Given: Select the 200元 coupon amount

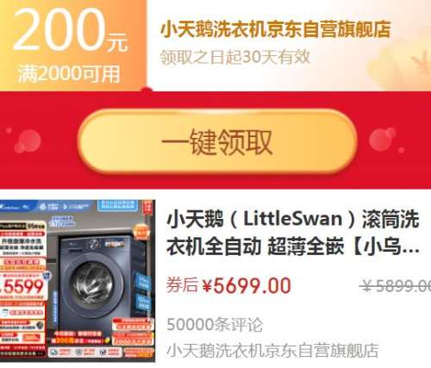Looking at the screenshot, I should pos(71,30).
